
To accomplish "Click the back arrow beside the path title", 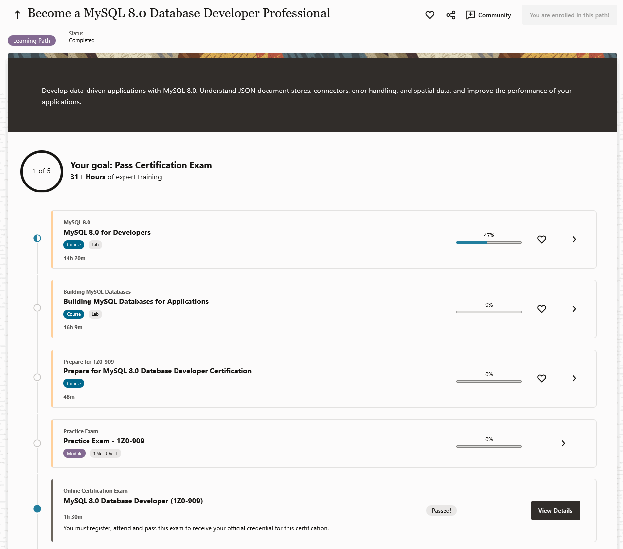I will click(x=18, y=15).
